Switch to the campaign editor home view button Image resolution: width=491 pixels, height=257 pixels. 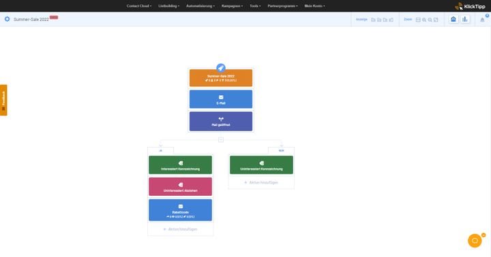tap(453, 19)
